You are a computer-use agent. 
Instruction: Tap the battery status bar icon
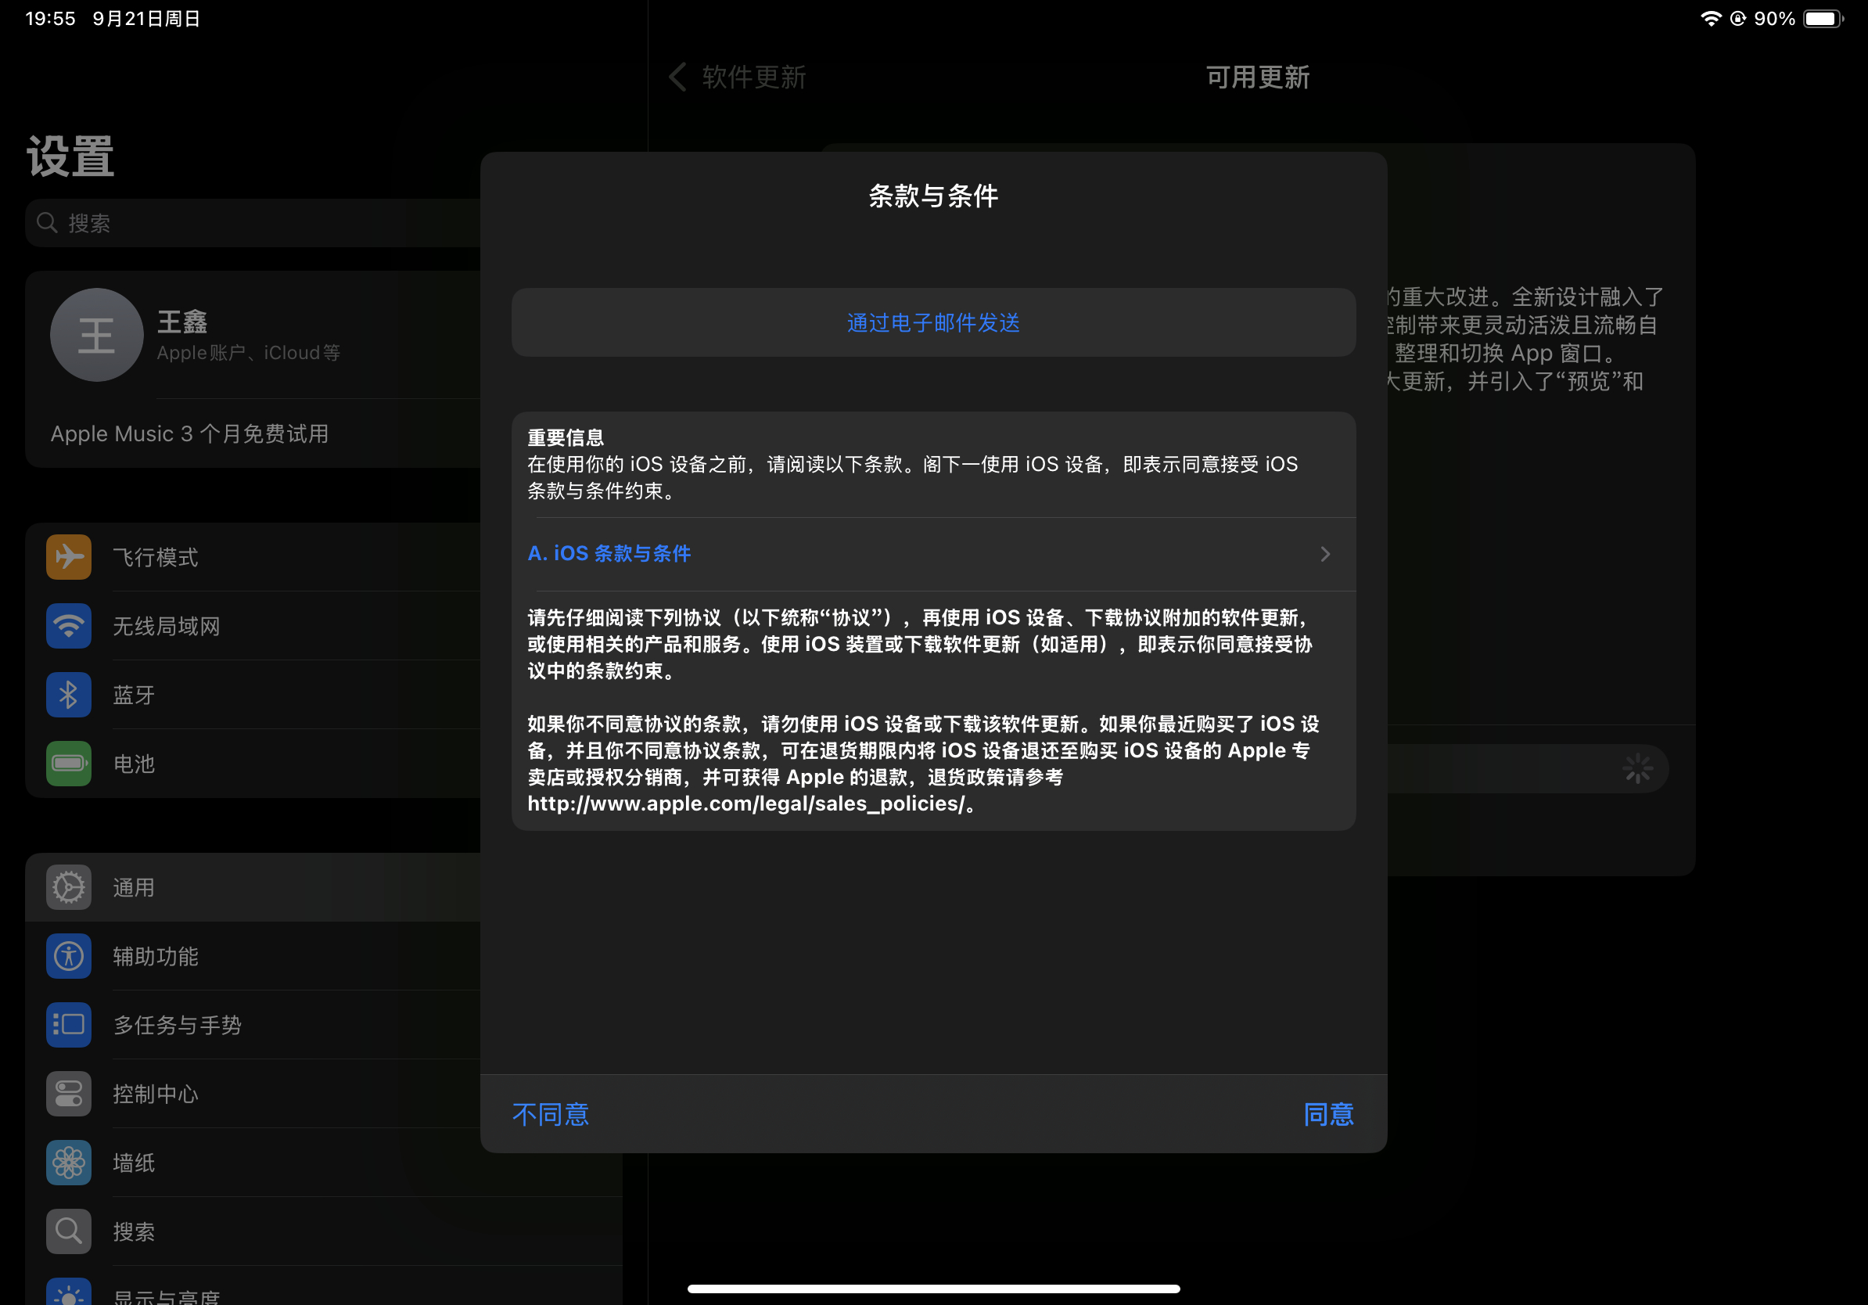[x=1823, y=19]
